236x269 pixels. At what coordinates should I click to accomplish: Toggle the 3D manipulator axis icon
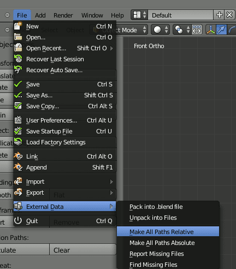(x=211, y=30)
